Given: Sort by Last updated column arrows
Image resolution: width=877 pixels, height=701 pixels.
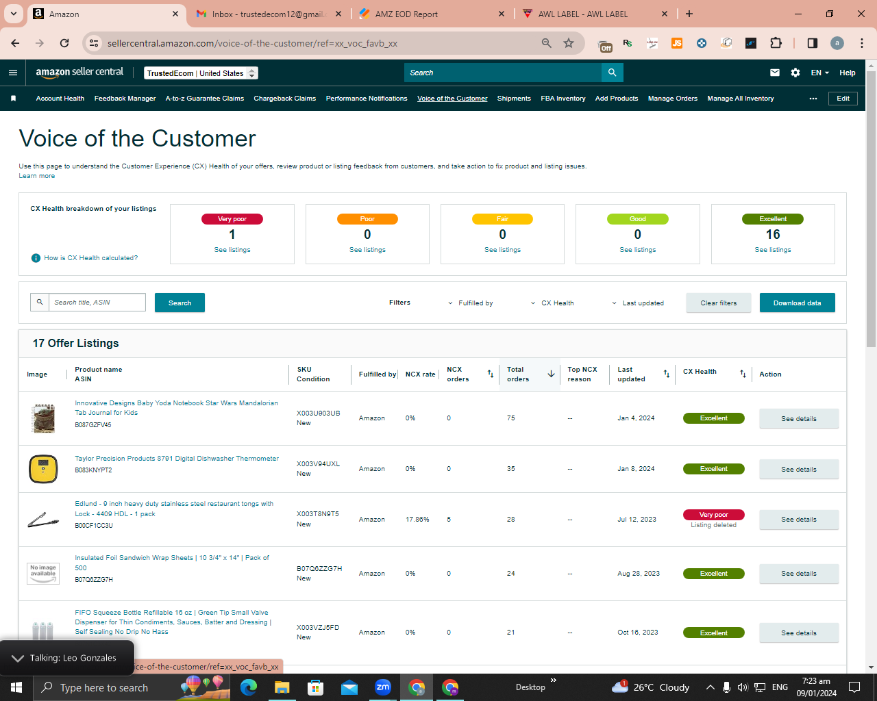Looking at the screenshot, I should (x=667, y=374).
